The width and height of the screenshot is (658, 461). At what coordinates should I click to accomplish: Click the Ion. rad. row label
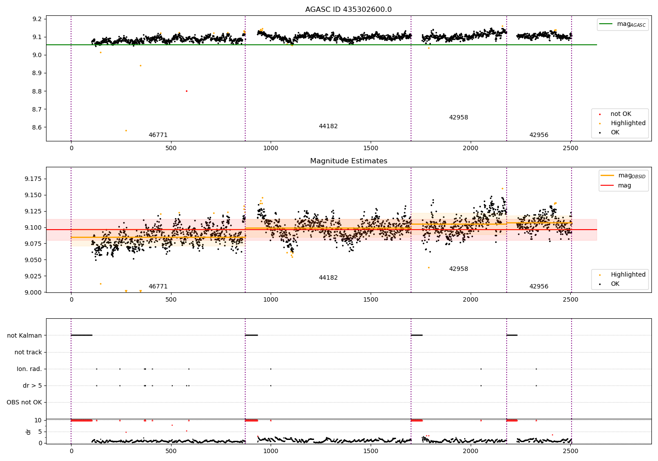[29, 369]
